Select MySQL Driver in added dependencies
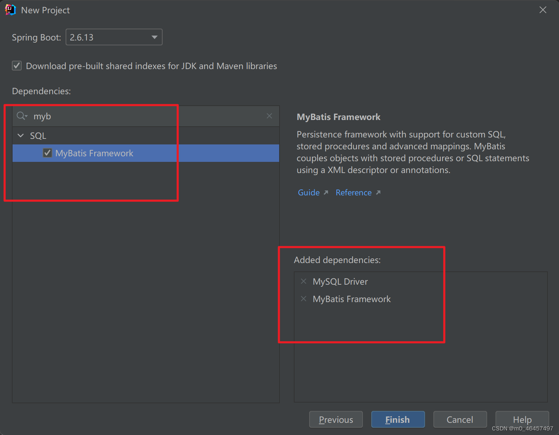This screenshot has width=559, height=435. point(340,282)
